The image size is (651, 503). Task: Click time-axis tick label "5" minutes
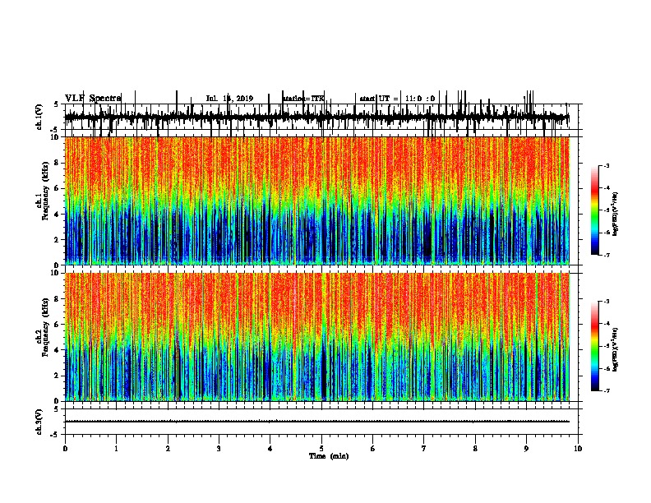click(321, 449)
